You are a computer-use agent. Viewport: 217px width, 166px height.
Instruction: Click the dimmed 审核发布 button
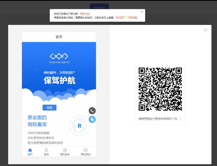coord(99,7)
